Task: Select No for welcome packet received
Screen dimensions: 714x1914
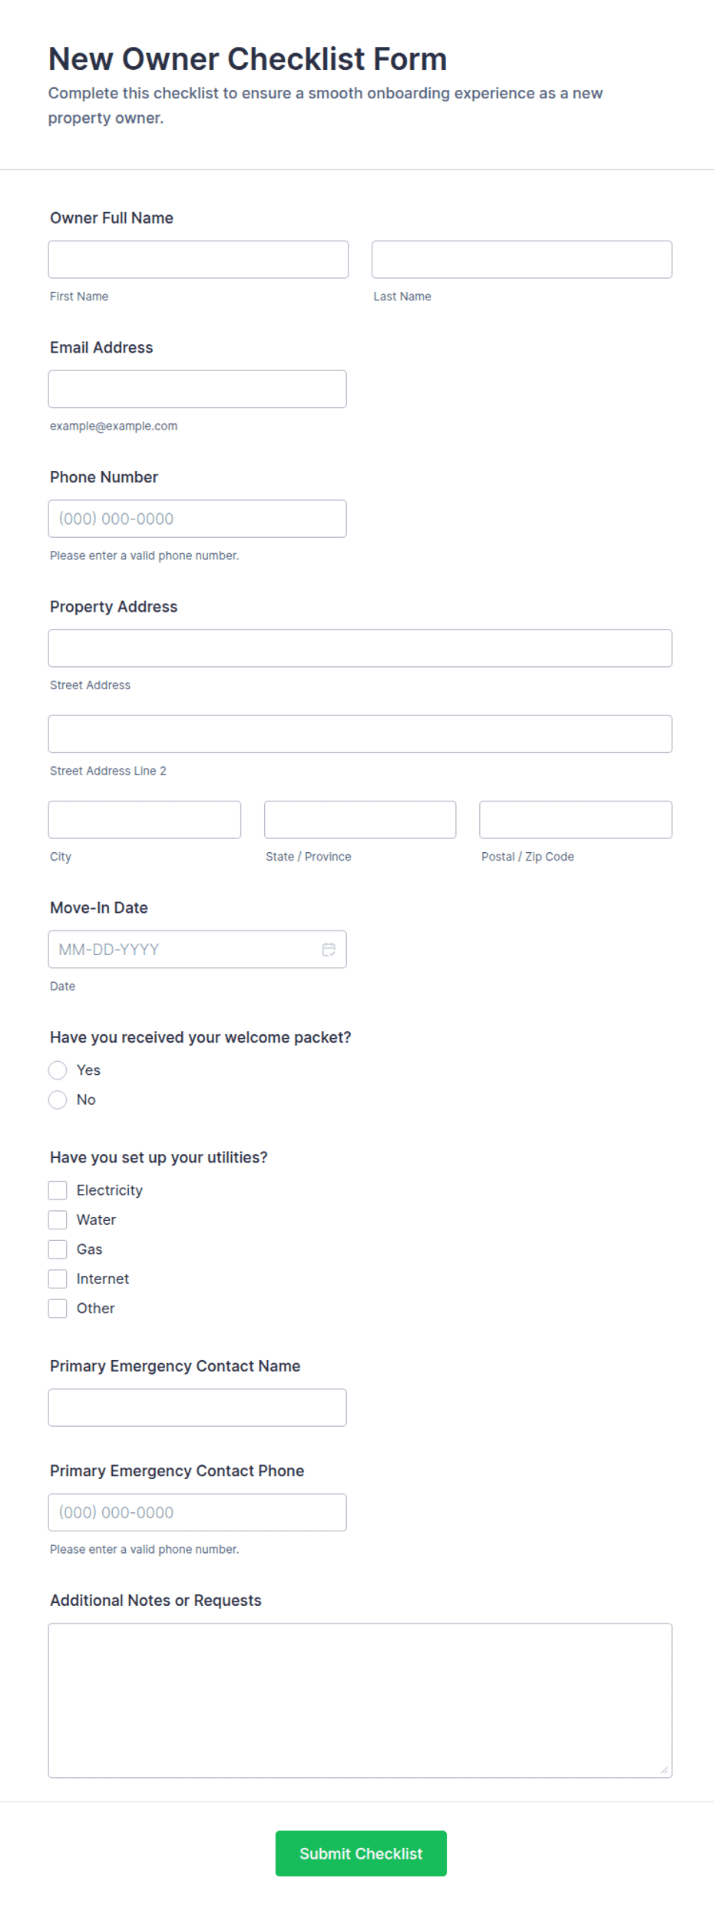Action: 58,1100
